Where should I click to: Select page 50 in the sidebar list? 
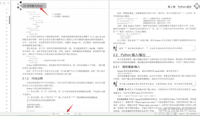tap(7, 57)
